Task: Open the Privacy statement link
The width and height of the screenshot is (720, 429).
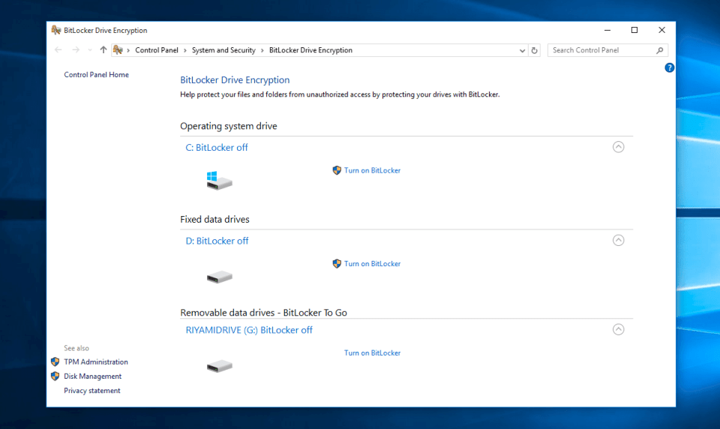Action: point(91,391)
